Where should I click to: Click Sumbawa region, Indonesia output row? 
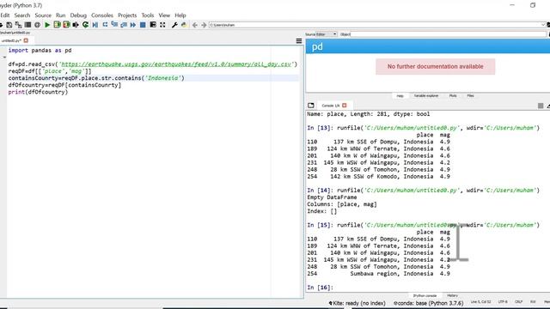378,274
